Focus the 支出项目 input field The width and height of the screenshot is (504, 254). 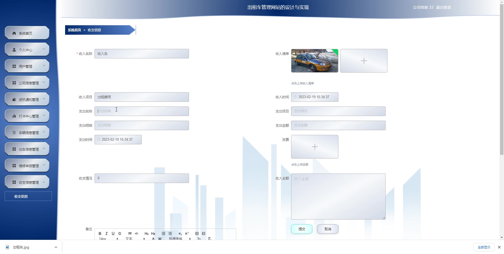pos(338,111)
